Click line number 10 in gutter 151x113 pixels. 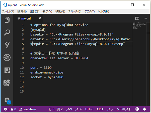[22, 68]
